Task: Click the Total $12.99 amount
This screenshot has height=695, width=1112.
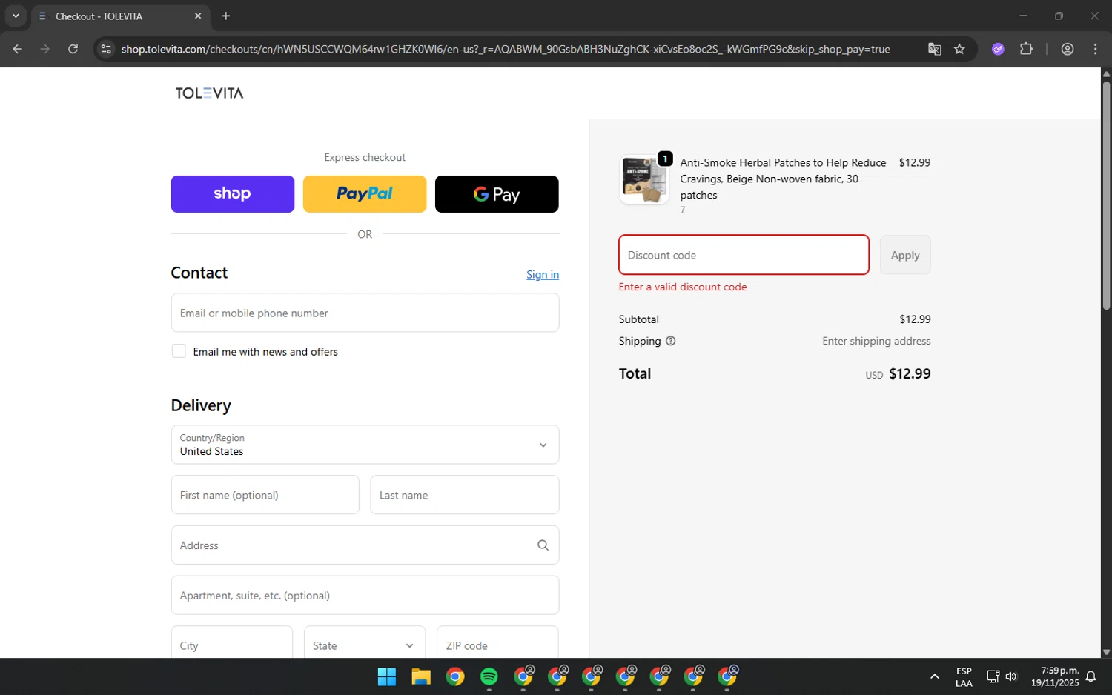Action: click(x=910, y=373)
